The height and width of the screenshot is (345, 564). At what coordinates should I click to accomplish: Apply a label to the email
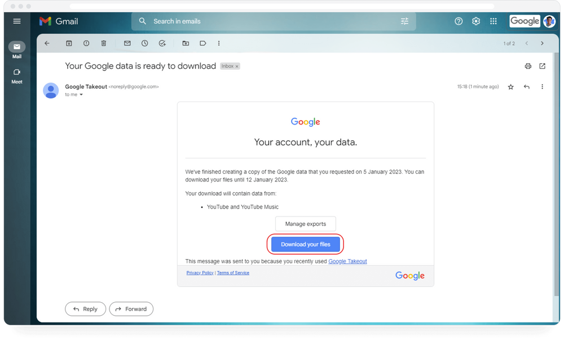(x=202, y=43)
